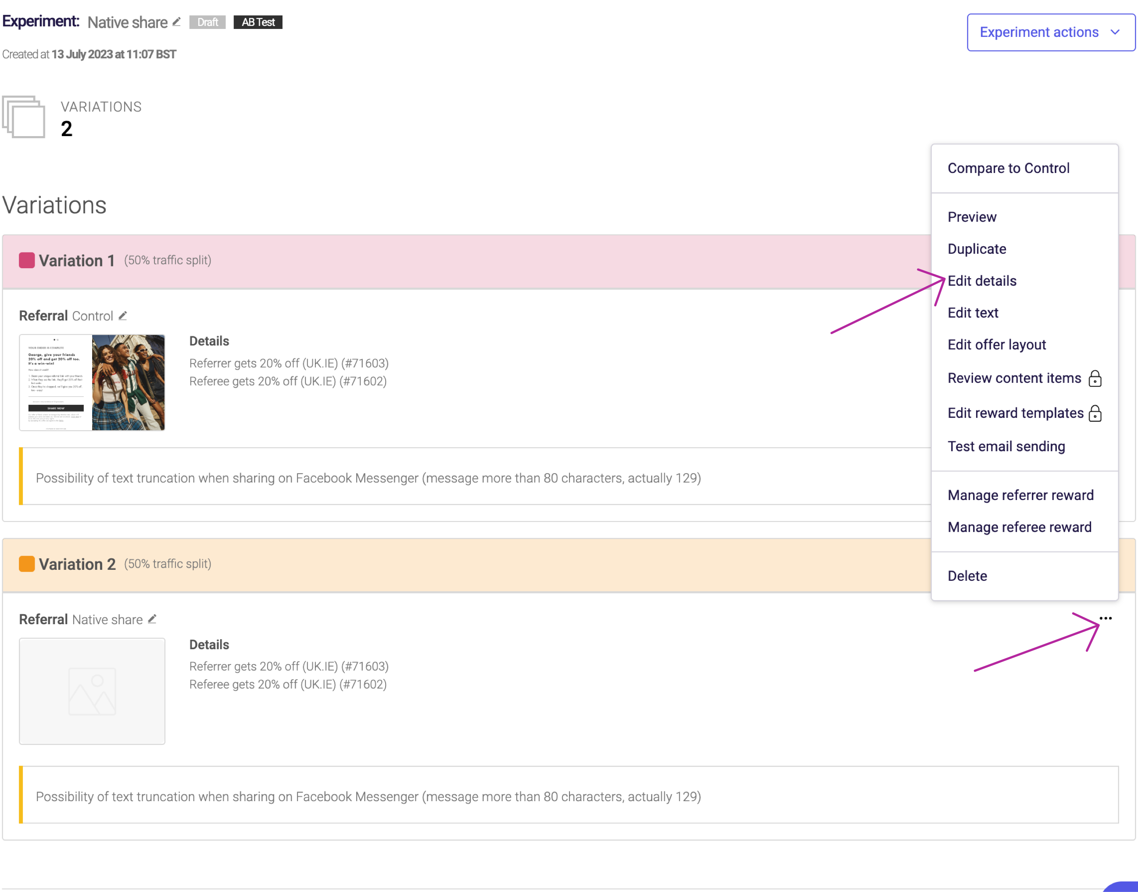Choose Manage referrer reward in the menu

(x=1020, y=495)
